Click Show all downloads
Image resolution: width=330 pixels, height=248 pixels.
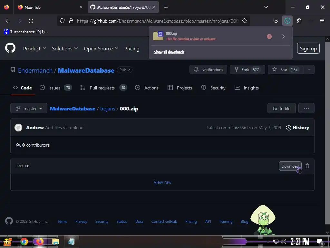pos(169,52)
